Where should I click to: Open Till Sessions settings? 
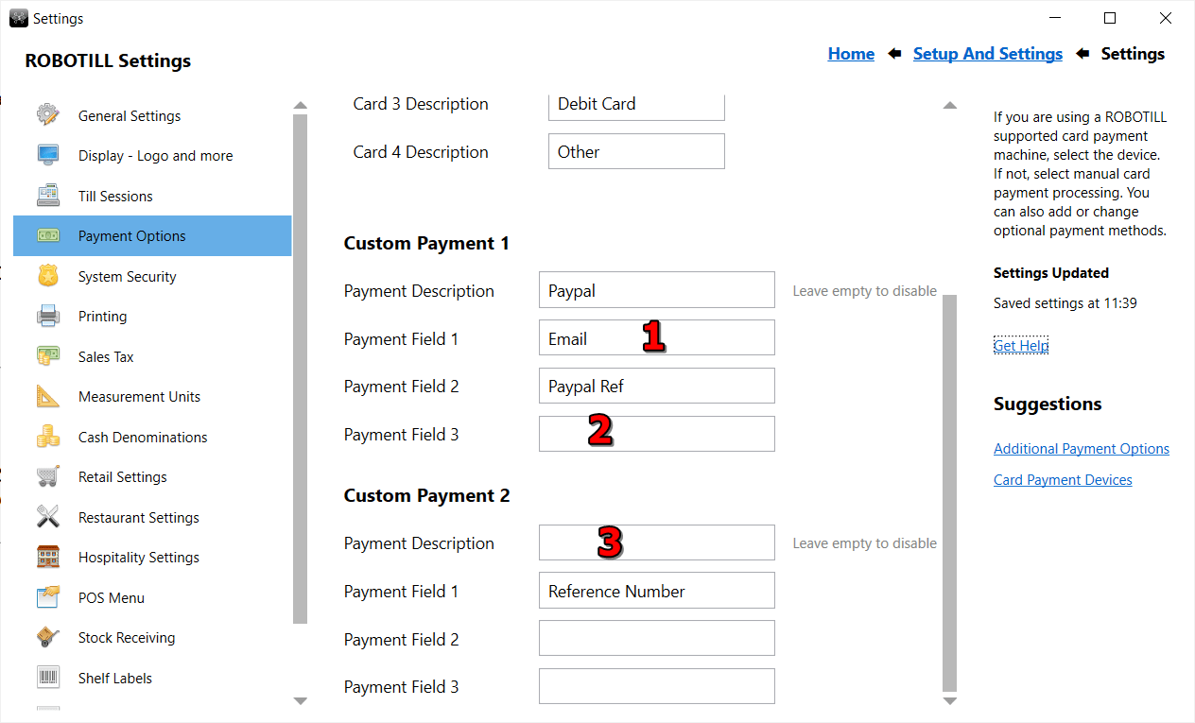(x=47, y=196)
